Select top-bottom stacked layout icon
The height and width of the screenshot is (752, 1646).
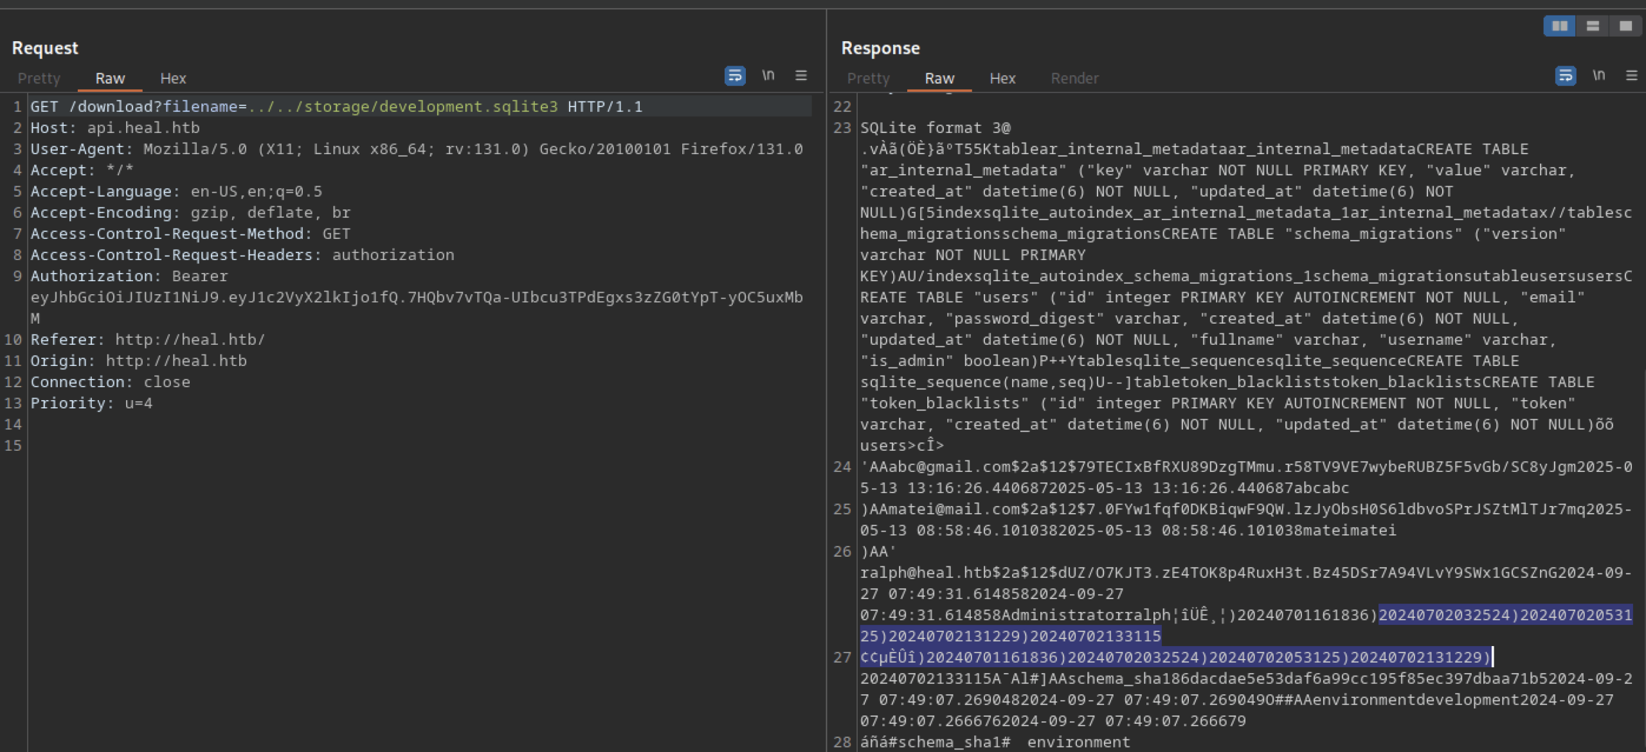[1593, 26]
